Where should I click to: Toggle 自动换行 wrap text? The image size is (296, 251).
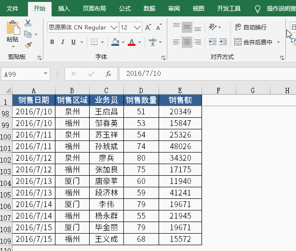tap(251, 27)
